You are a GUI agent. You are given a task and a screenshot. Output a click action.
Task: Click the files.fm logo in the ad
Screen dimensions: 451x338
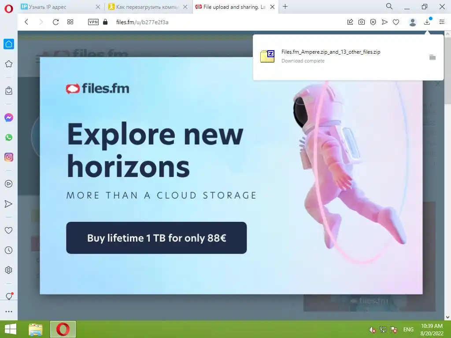pos(97,88)
